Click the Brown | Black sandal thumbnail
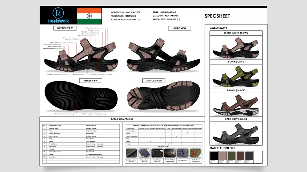Screen dimensions: 307x172 pyautogui.click(x=236, y=105)
